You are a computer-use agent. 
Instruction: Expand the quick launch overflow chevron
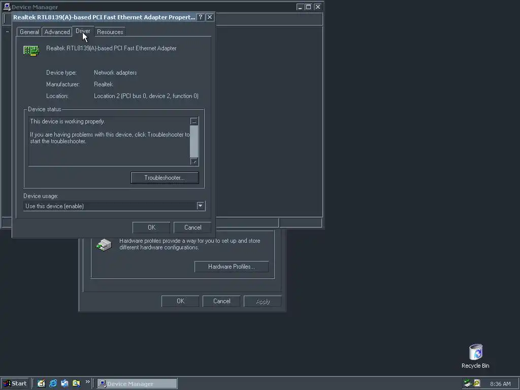pyautogui.click(x=87, y=382)
